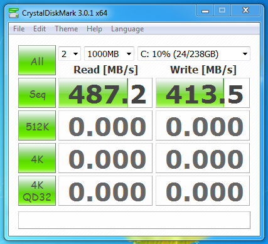Image resolution: width=268 pixels, height=244 pixels.
Task: Close the CrystalDiskMark window
Action: click(x=245, y=10)
